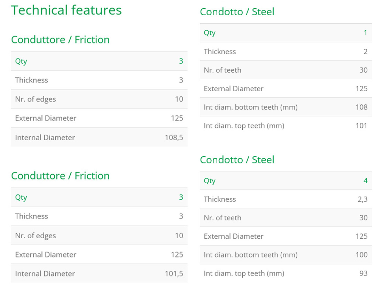This screenshot has height=287, width=383.
Task: Click the Conduttore / Friction heading above 101,5 table
Action: pos(60,176)
